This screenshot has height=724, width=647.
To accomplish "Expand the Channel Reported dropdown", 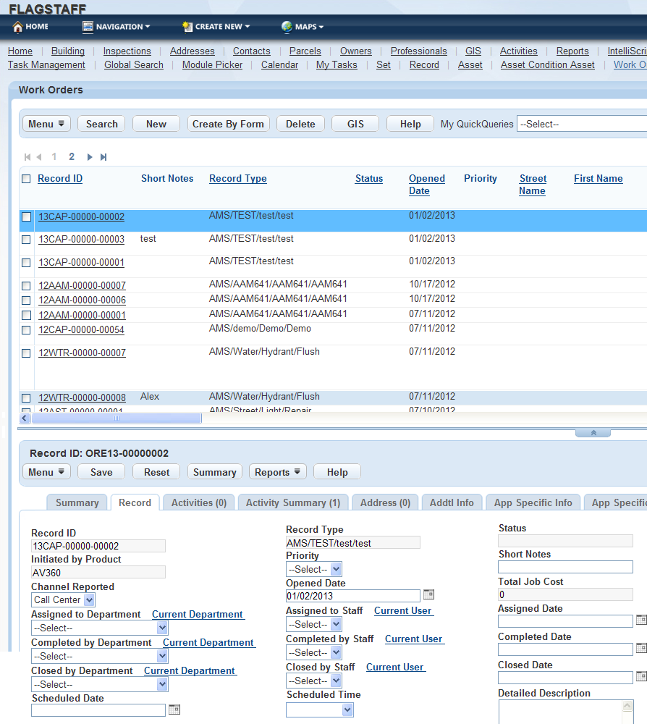I will (62, 599).
